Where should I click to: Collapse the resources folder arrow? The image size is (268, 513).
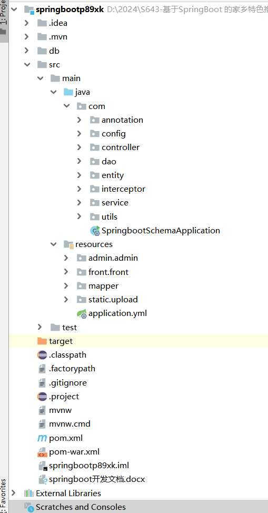53,244
